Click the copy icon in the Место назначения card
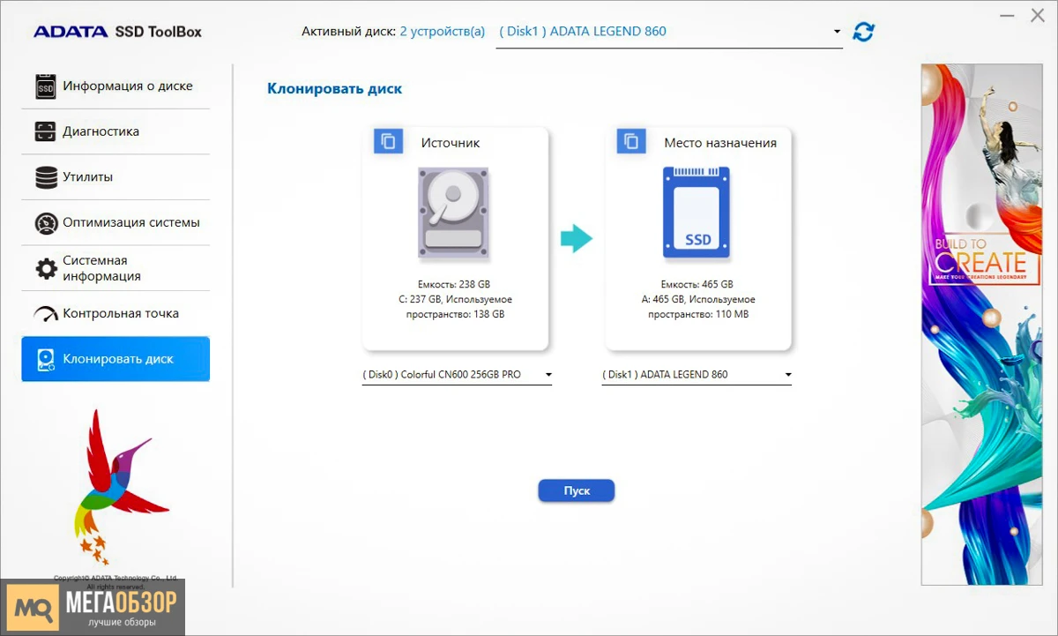The height and width of the screenshot is (636, 1058). 630,141
